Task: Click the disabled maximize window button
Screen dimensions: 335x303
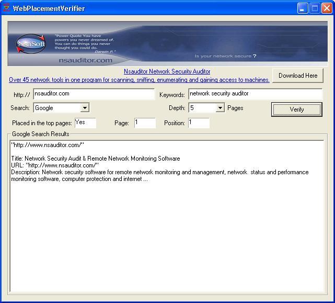Action: (315, 8)
